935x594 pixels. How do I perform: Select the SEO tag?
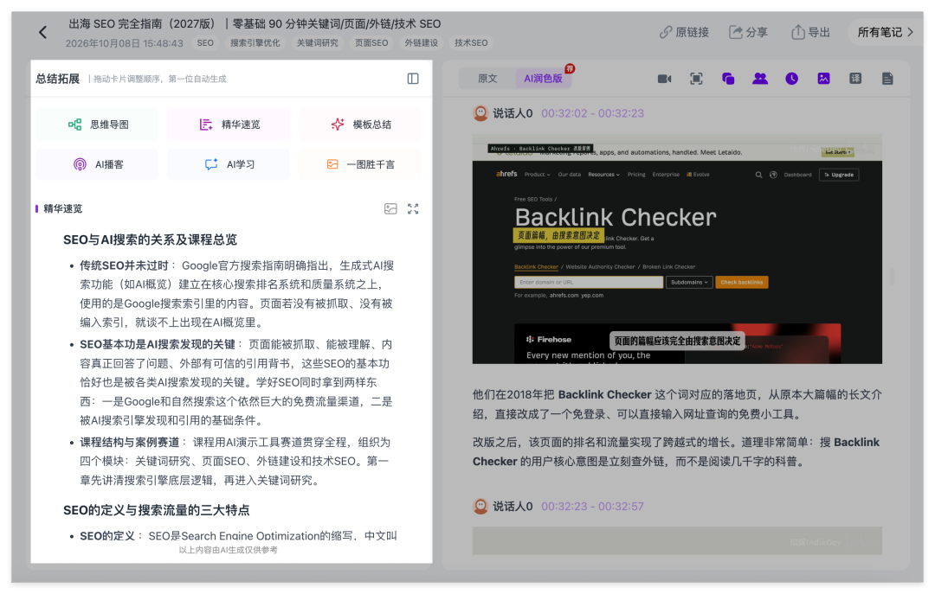(x=205, y=43)
